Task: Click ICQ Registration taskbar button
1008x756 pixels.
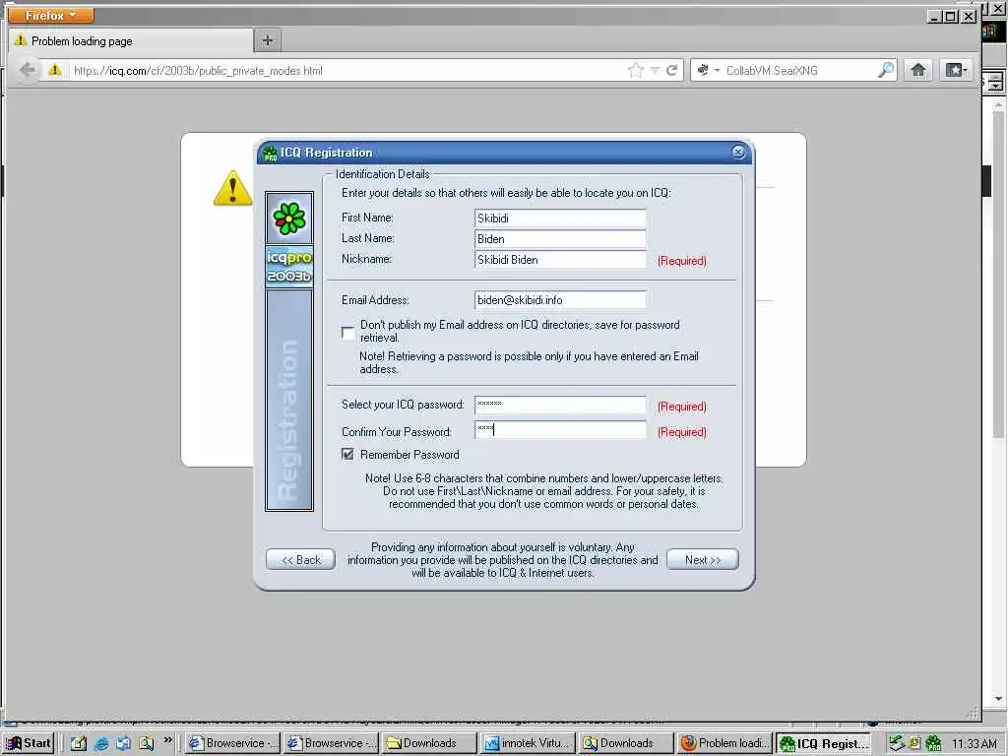Action: pos(824,743)
